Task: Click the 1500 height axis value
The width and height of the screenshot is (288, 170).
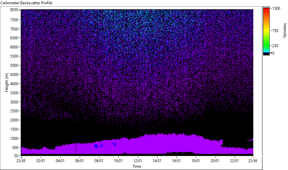Action: (x=14, y=129)
